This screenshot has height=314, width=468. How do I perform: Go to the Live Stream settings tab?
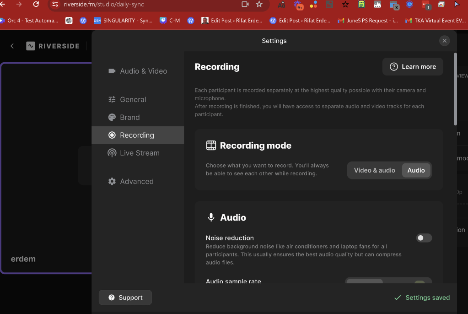pos(138,153)
